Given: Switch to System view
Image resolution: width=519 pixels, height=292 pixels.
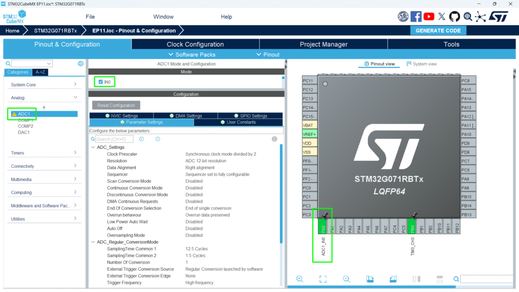Looking at the screenshot, I should click(x=421, y=64).
